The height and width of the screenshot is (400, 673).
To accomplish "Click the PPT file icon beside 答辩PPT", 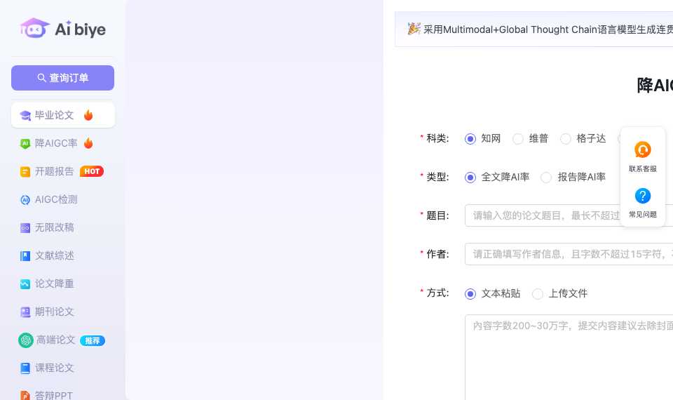I will (x=25, y=395).
